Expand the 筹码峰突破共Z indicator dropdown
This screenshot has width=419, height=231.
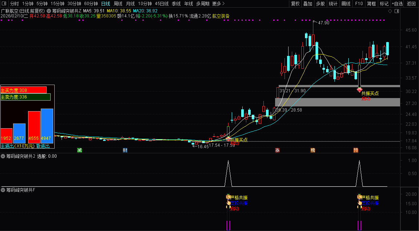(x=49, y=11)
